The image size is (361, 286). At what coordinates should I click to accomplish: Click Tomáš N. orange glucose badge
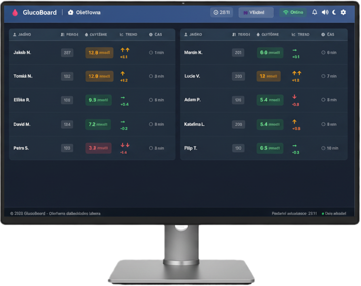click(x=99, y=76)
